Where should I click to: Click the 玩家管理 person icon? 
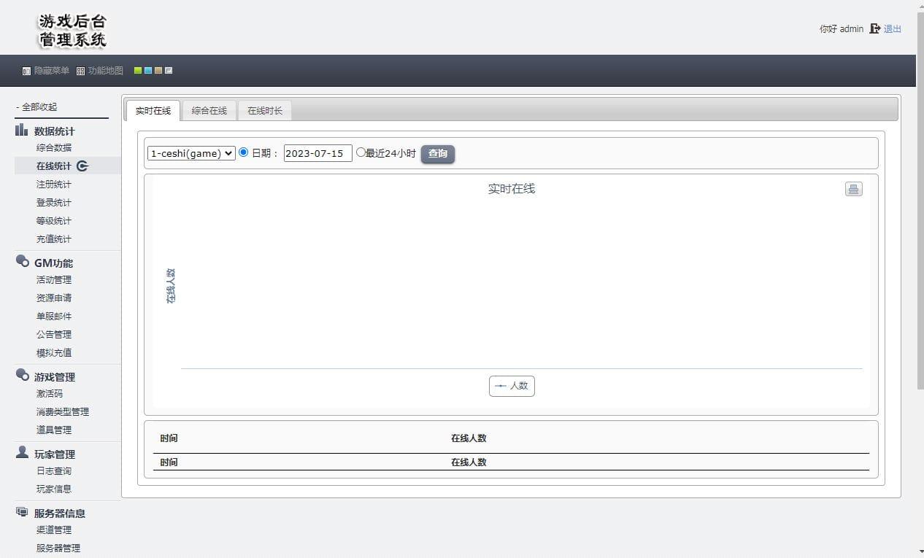22,452
